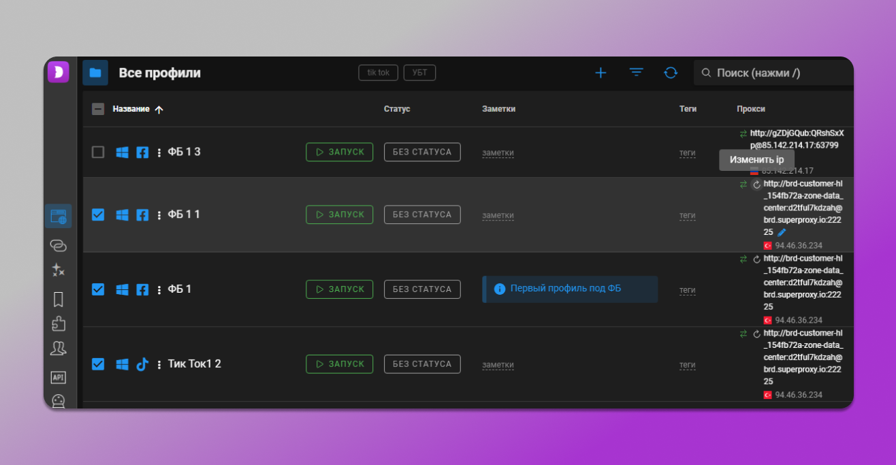Click change IP icon for ФБ 1 proxy
The image size is (896, 465).
tap(756, 259)
